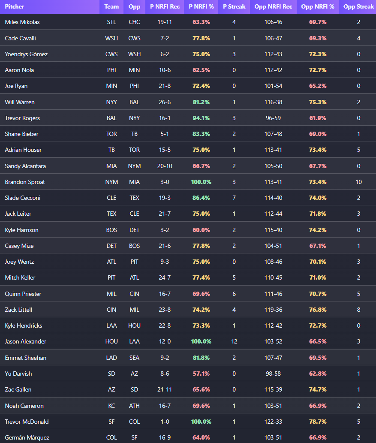This screenshot has height=443, width=376.
Task: Click Trevor McDonald's 122-33 opp record
Action: (x=273, y=422)
